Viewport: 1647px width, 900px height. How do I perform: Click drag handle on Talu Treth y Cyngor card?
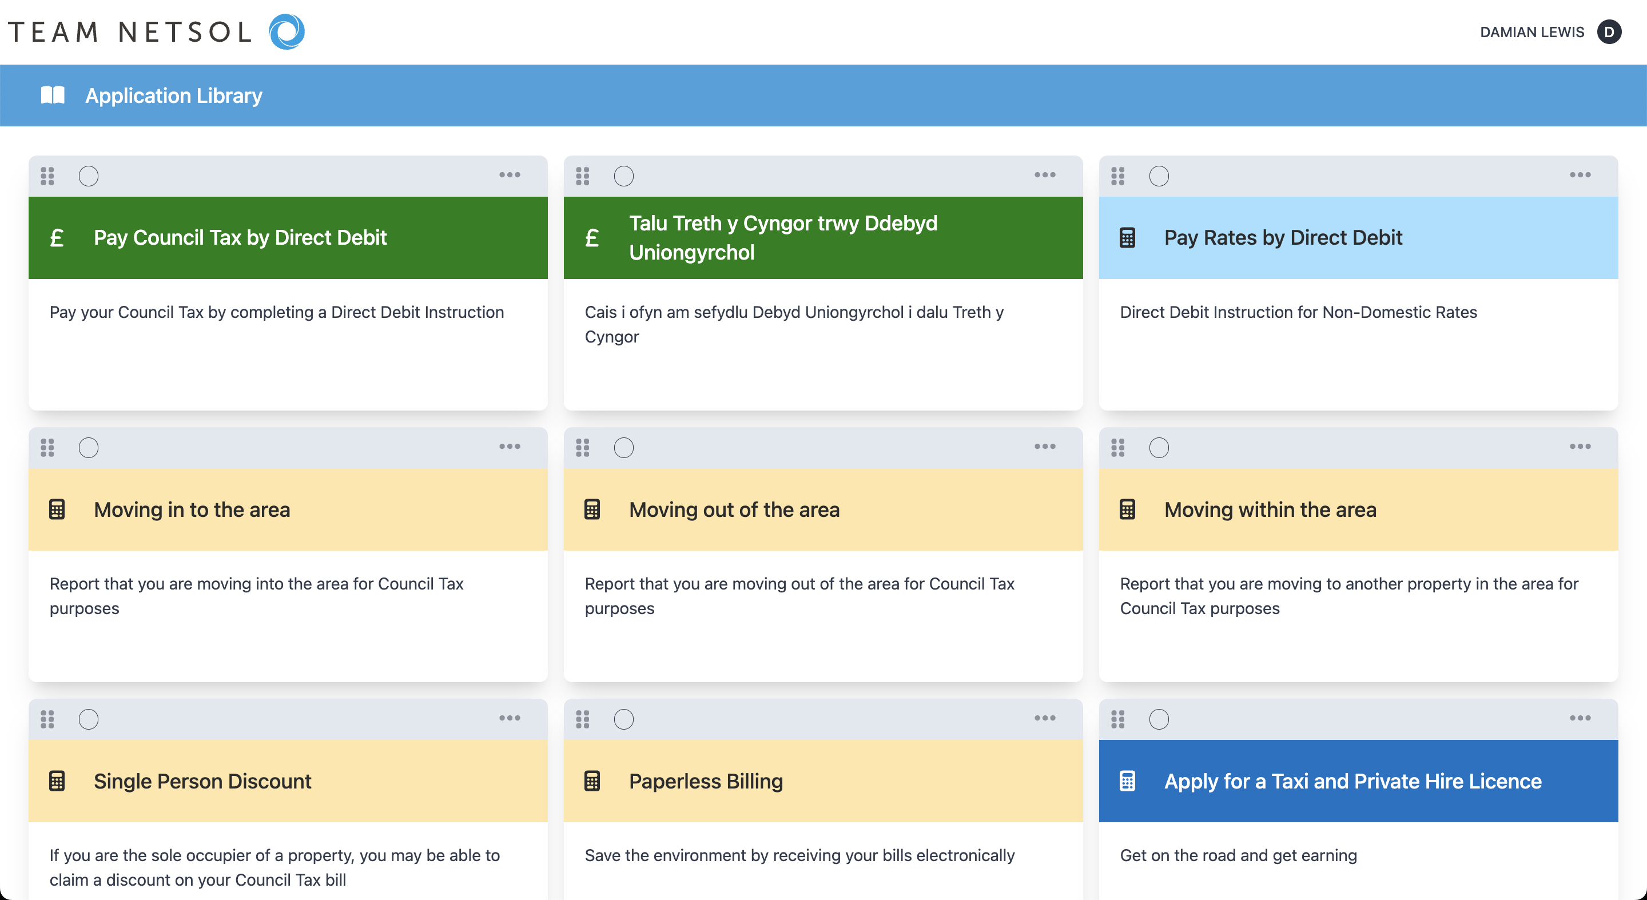(583, 176)
